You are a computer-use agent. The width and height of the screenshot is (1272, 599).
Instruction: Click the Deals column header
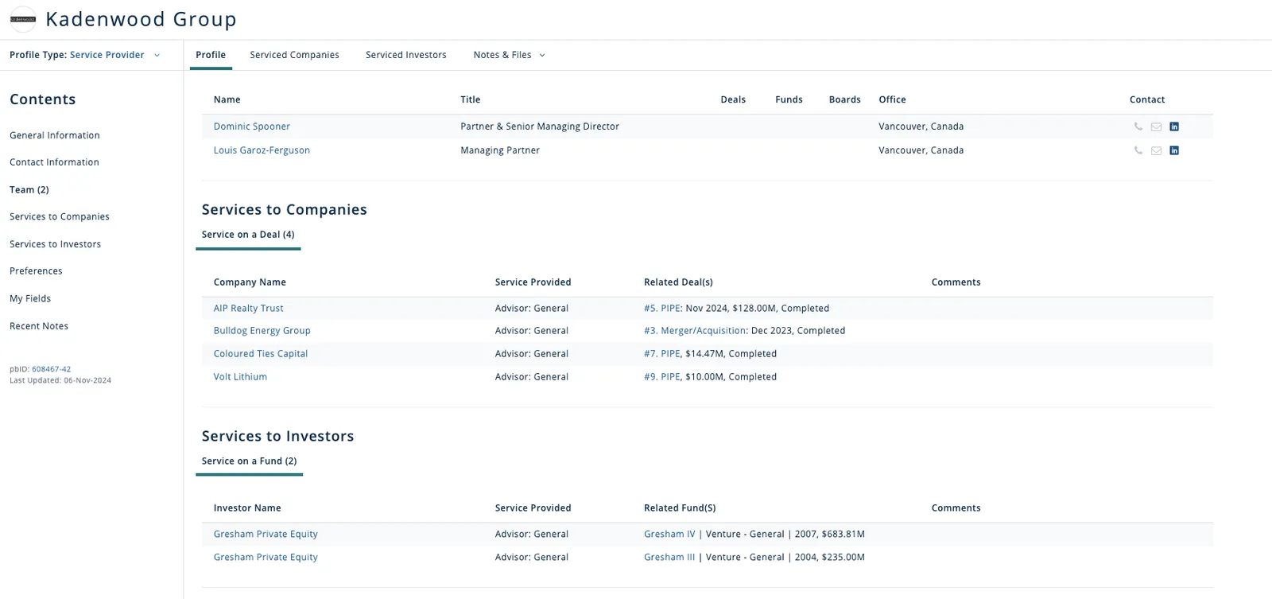pyautogui.click(x=733, y=99)
